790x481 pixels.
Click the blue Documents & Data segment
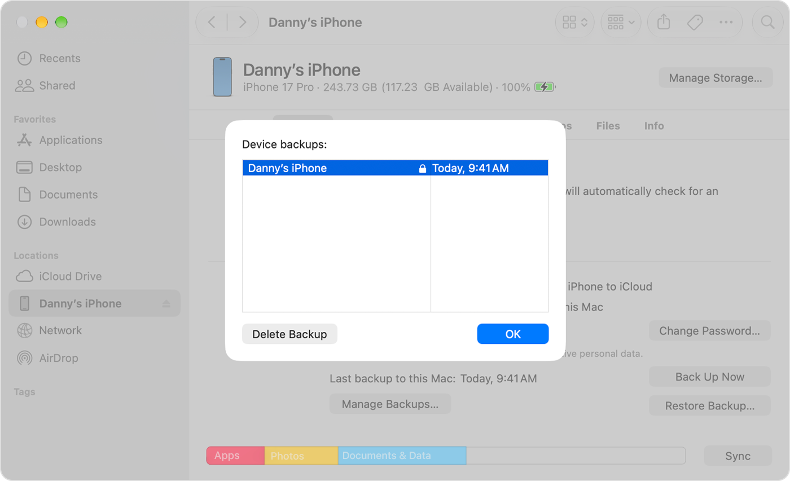pos(402,456)
